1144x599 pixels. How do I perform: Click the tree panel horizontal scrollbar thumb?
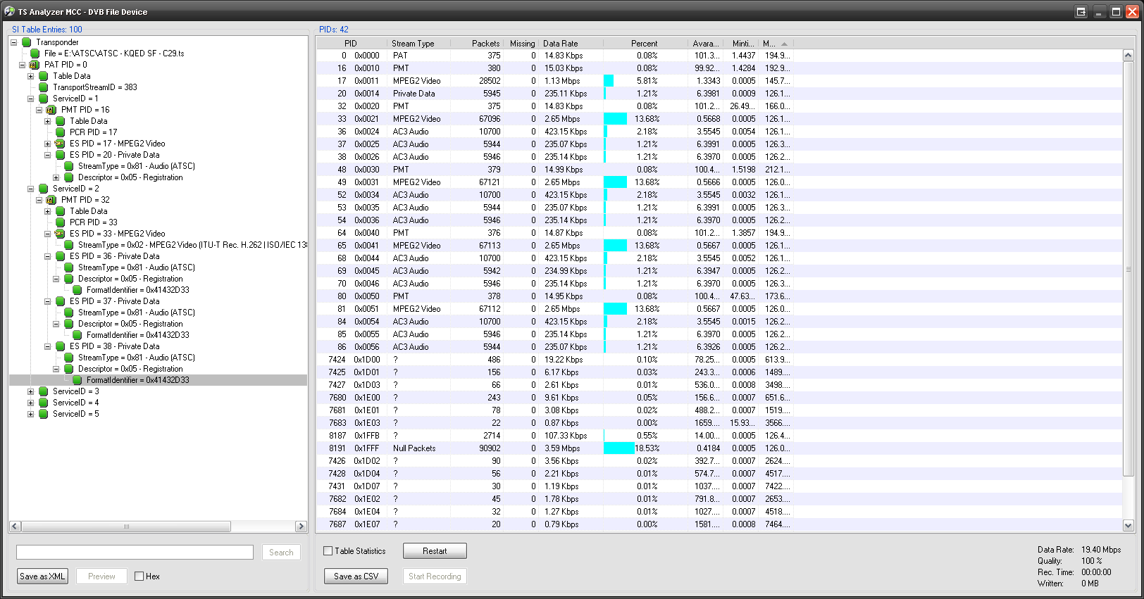point(126,527)
